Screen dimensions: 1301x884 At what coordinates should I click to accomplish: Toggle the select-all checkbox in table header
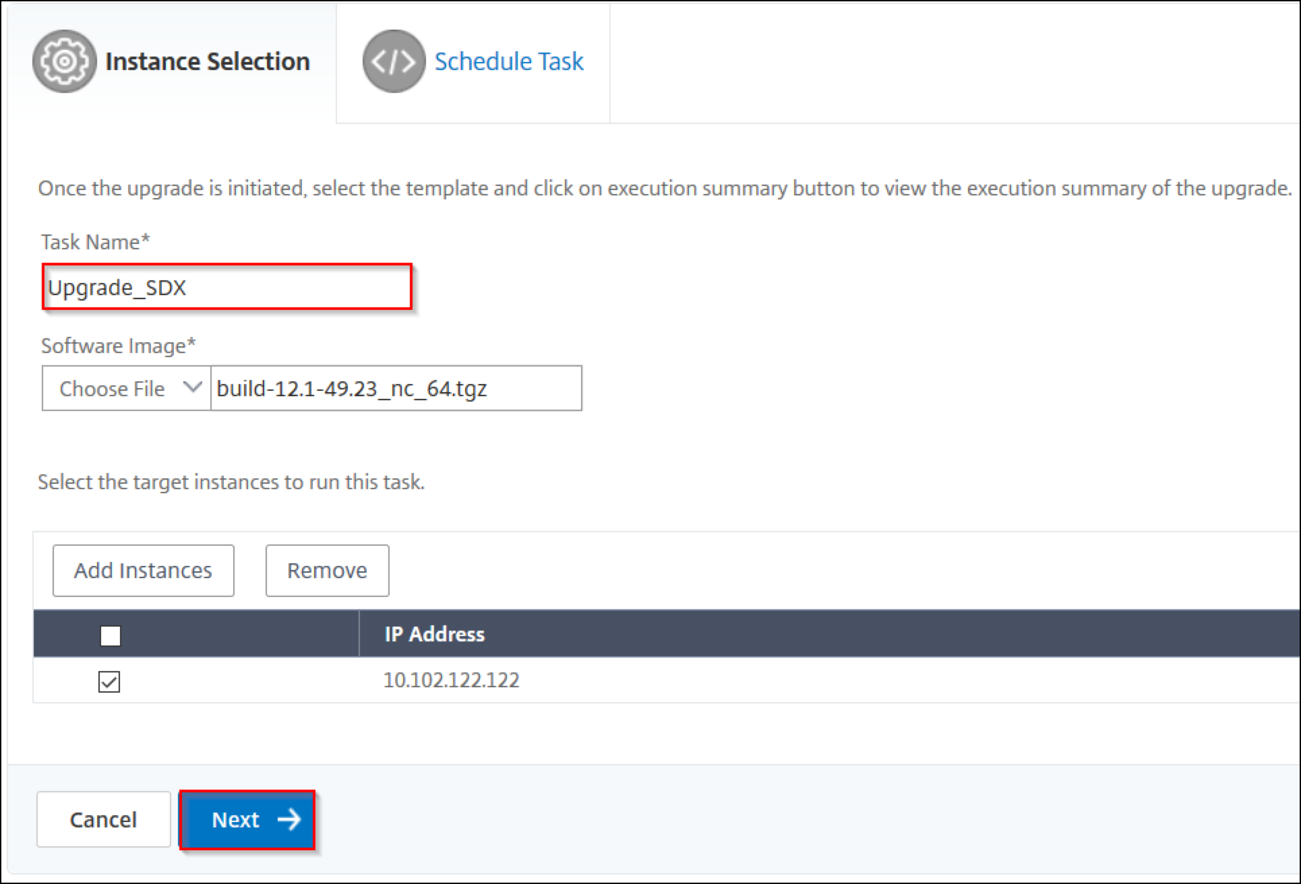click(111, 635)
